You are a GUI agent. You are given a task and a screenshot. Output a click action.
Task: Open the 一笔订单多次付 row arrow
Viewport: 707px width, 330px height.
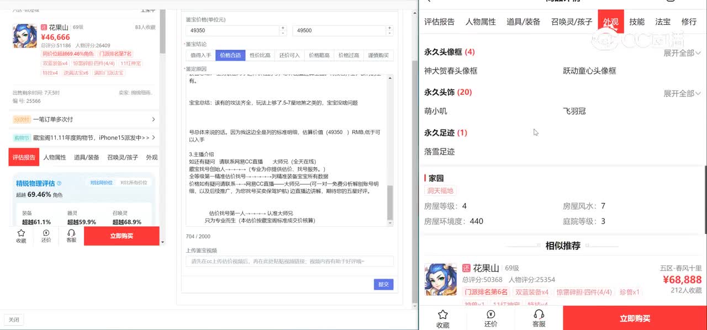pyautogui.click(x=153, y=119)
